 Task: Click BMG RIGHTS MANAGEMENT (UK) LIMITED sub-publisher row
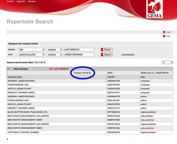[x=90, y=116]
